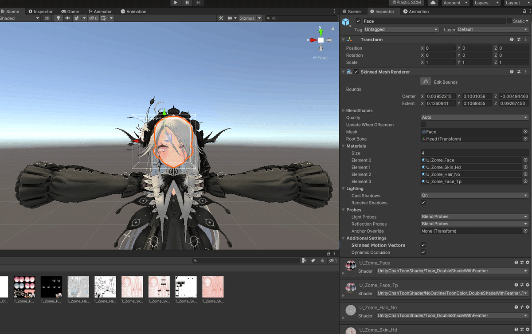
Task: Toggle the Static checkbox
Action: coord(509,21)
